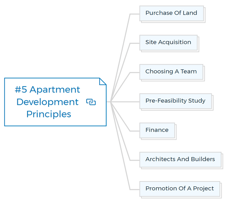
Task: Click the junction where all branches converge
Action: pyautogui.click(x=111, y=102)
